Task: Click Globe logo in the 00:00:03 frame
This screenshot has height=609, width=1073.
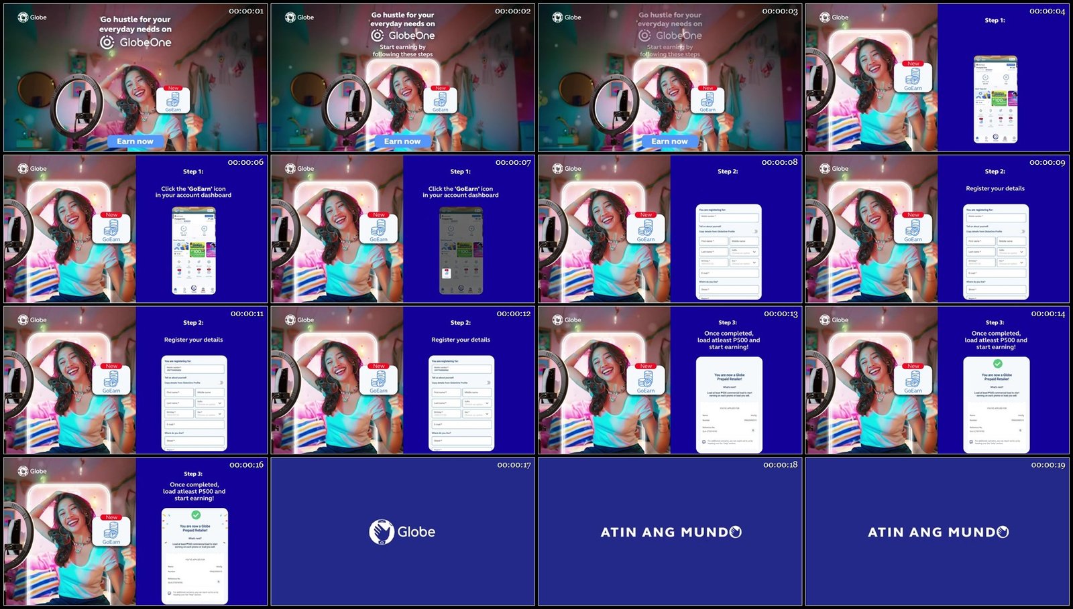Action: point(567,17)
